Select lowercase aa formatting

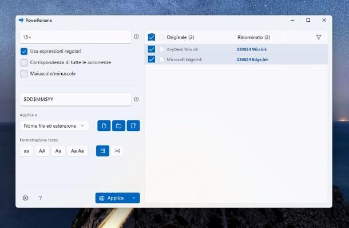[x=26, y=151]
